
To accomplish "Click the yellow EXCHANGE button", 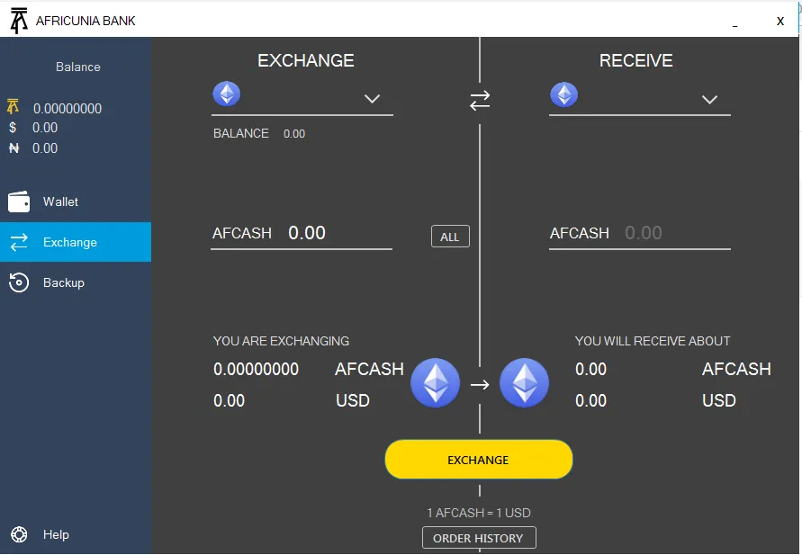I will point(479,460).
